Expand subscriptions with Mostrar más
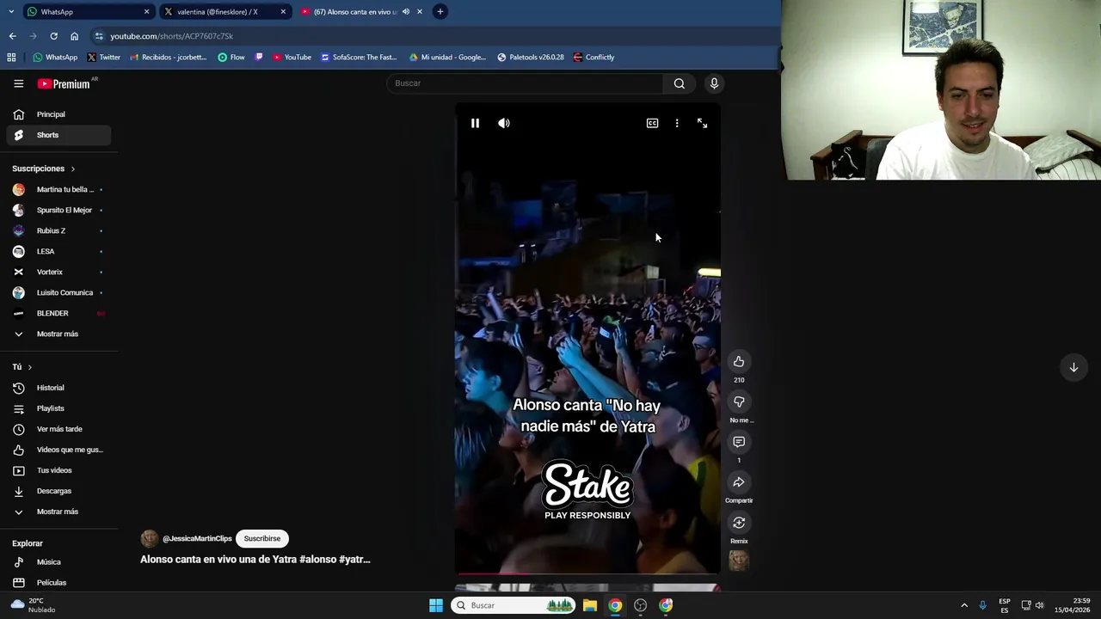Viewport: 1101px width, 619px height. point(58,334)
